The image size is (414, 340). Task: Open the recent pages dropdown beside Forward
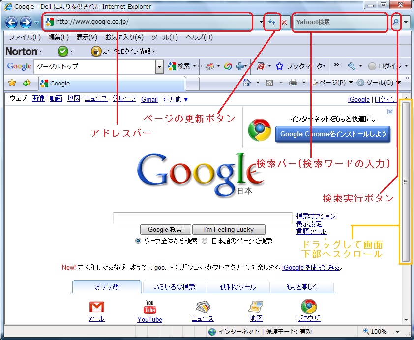[37, 23]
